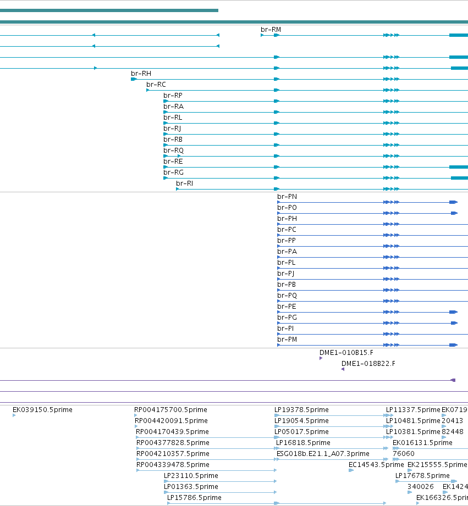This screenshot has width=468, height=506.
Task: Click the br-PJ protein label
Action: point(285,273)
